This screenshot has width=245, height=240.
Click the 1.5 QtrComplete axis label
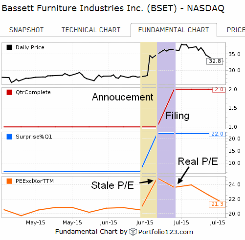pos(233,108)
